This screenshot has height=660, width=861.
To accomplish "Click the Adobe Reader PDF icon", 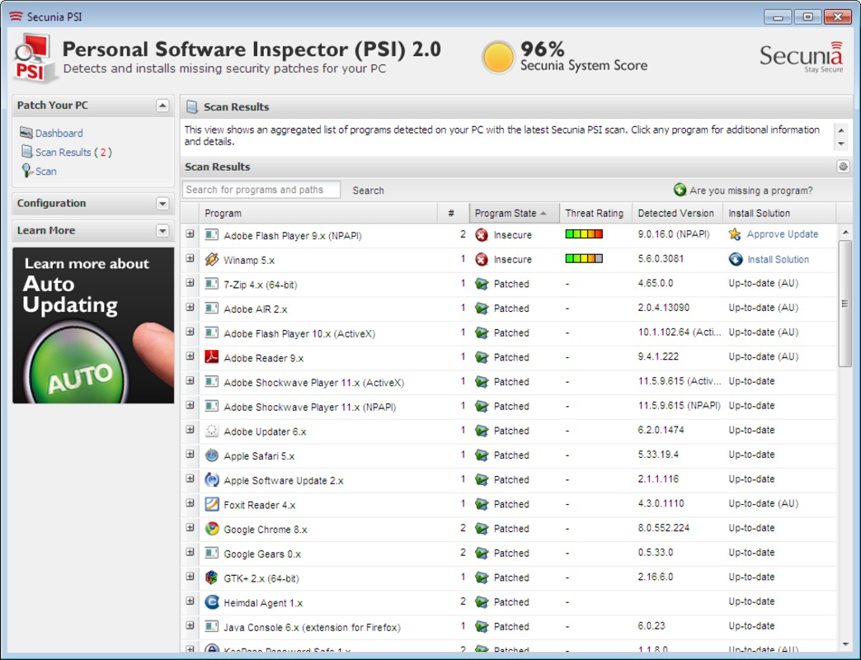I will click(212, 357).
